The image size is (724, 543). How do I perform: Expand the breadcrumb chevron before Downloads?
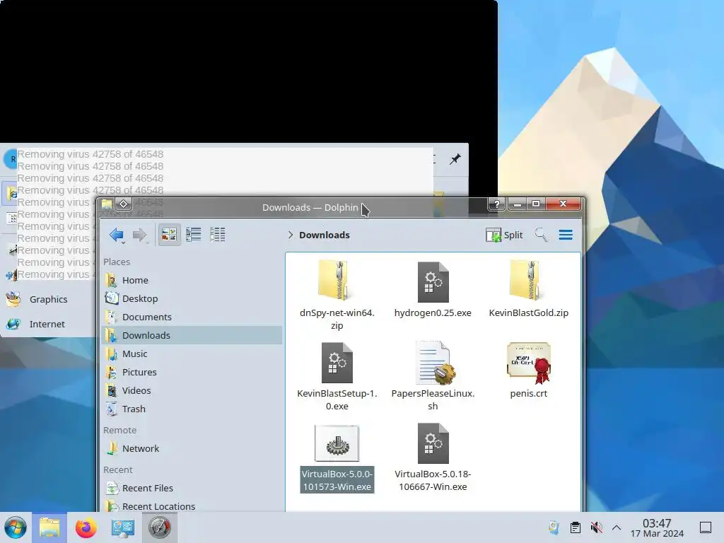291,235
